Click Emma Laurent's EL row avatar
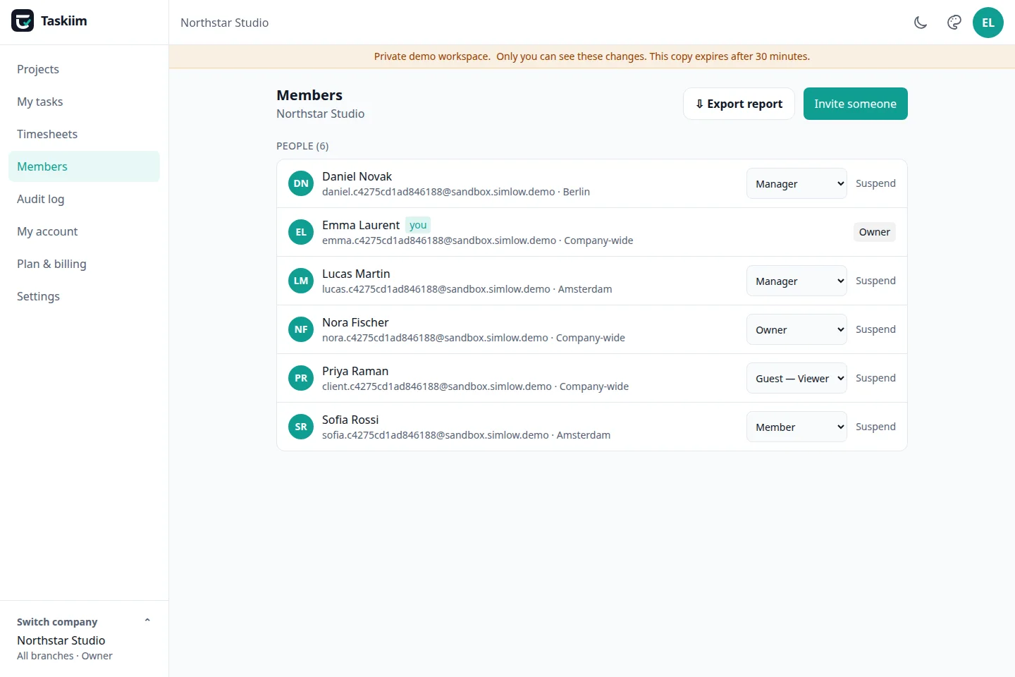 tap(301, 232)
